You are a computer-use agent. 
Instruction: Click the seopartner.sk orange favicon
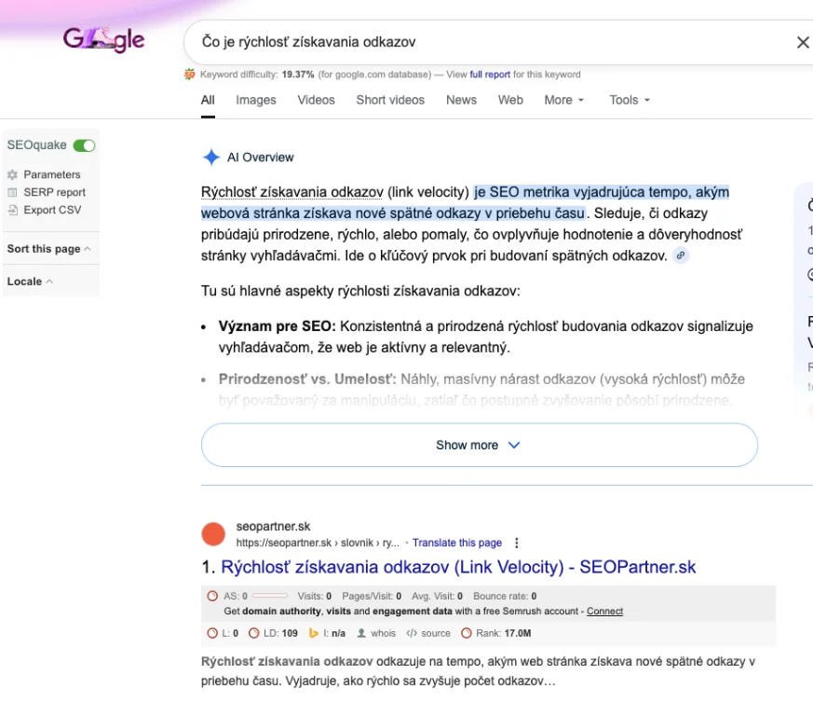click(213, 534)
